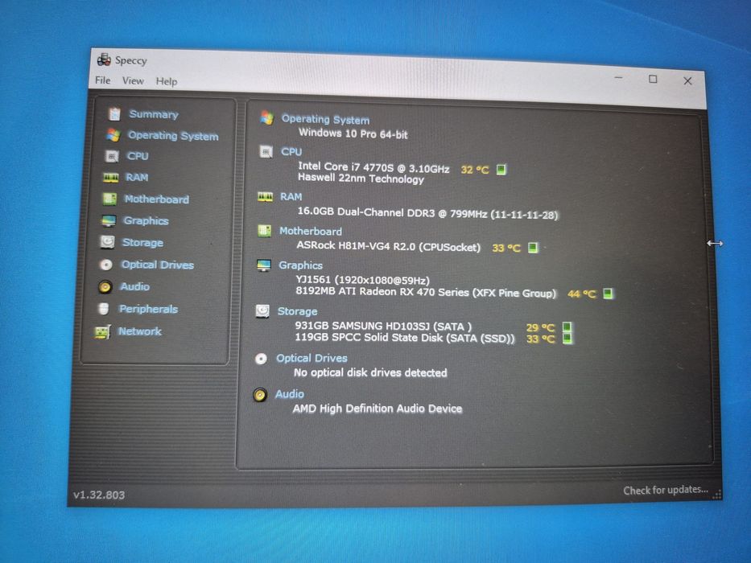Open Summary in the sidebar
This screenshot has height=563, width=751.
click(154, 114)
